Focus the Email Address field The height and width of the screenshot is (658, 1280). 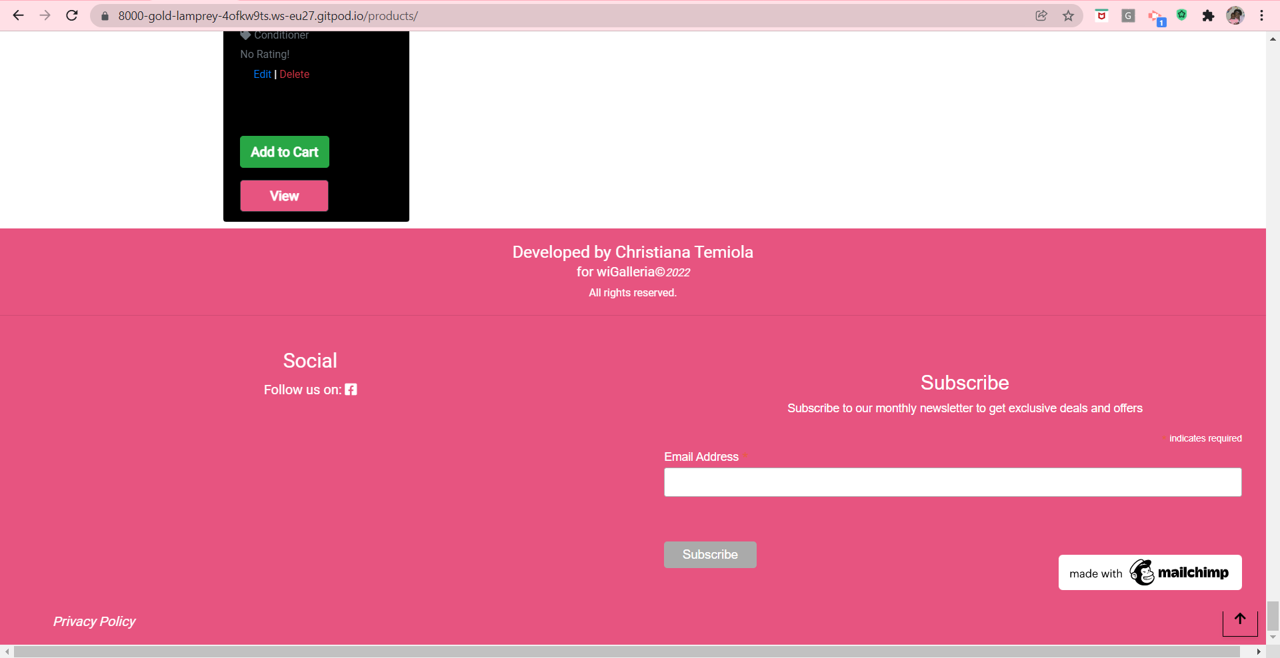(953, 482)
